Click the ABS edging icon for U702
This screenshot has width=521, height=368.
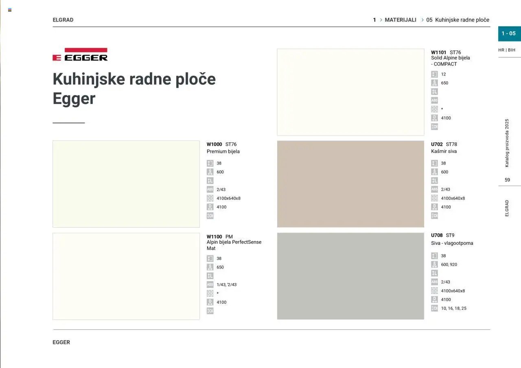(x=434, y=189)
